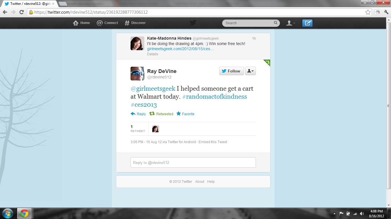
Task: Open the Chrome wrench menu
Action: (x=386, y=12)
